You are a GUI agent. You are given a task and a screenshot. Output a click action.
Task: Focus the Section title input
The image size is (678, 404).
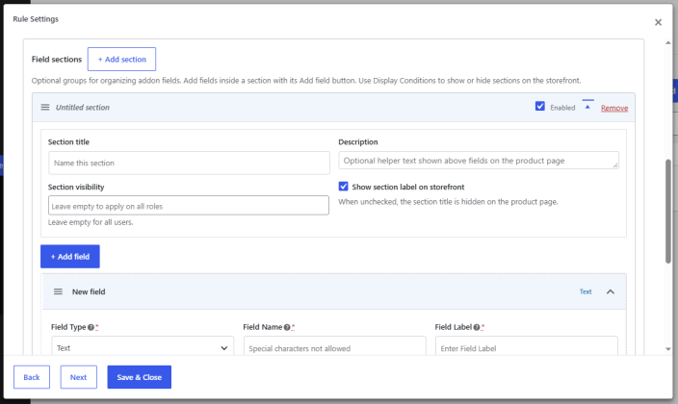coord(189,163)
